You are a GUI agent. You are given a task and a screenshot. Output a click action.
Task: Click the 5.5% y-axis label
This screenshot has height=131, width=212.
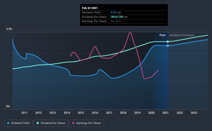(9, 29)
